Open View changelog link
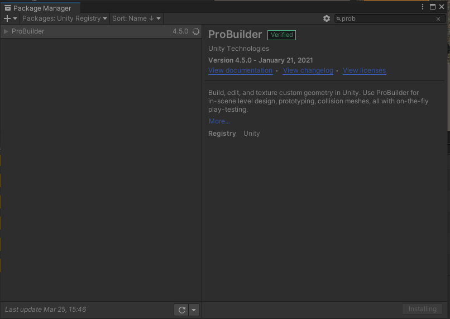The height and width of the screenshot is (319, 450). (308, 70)
